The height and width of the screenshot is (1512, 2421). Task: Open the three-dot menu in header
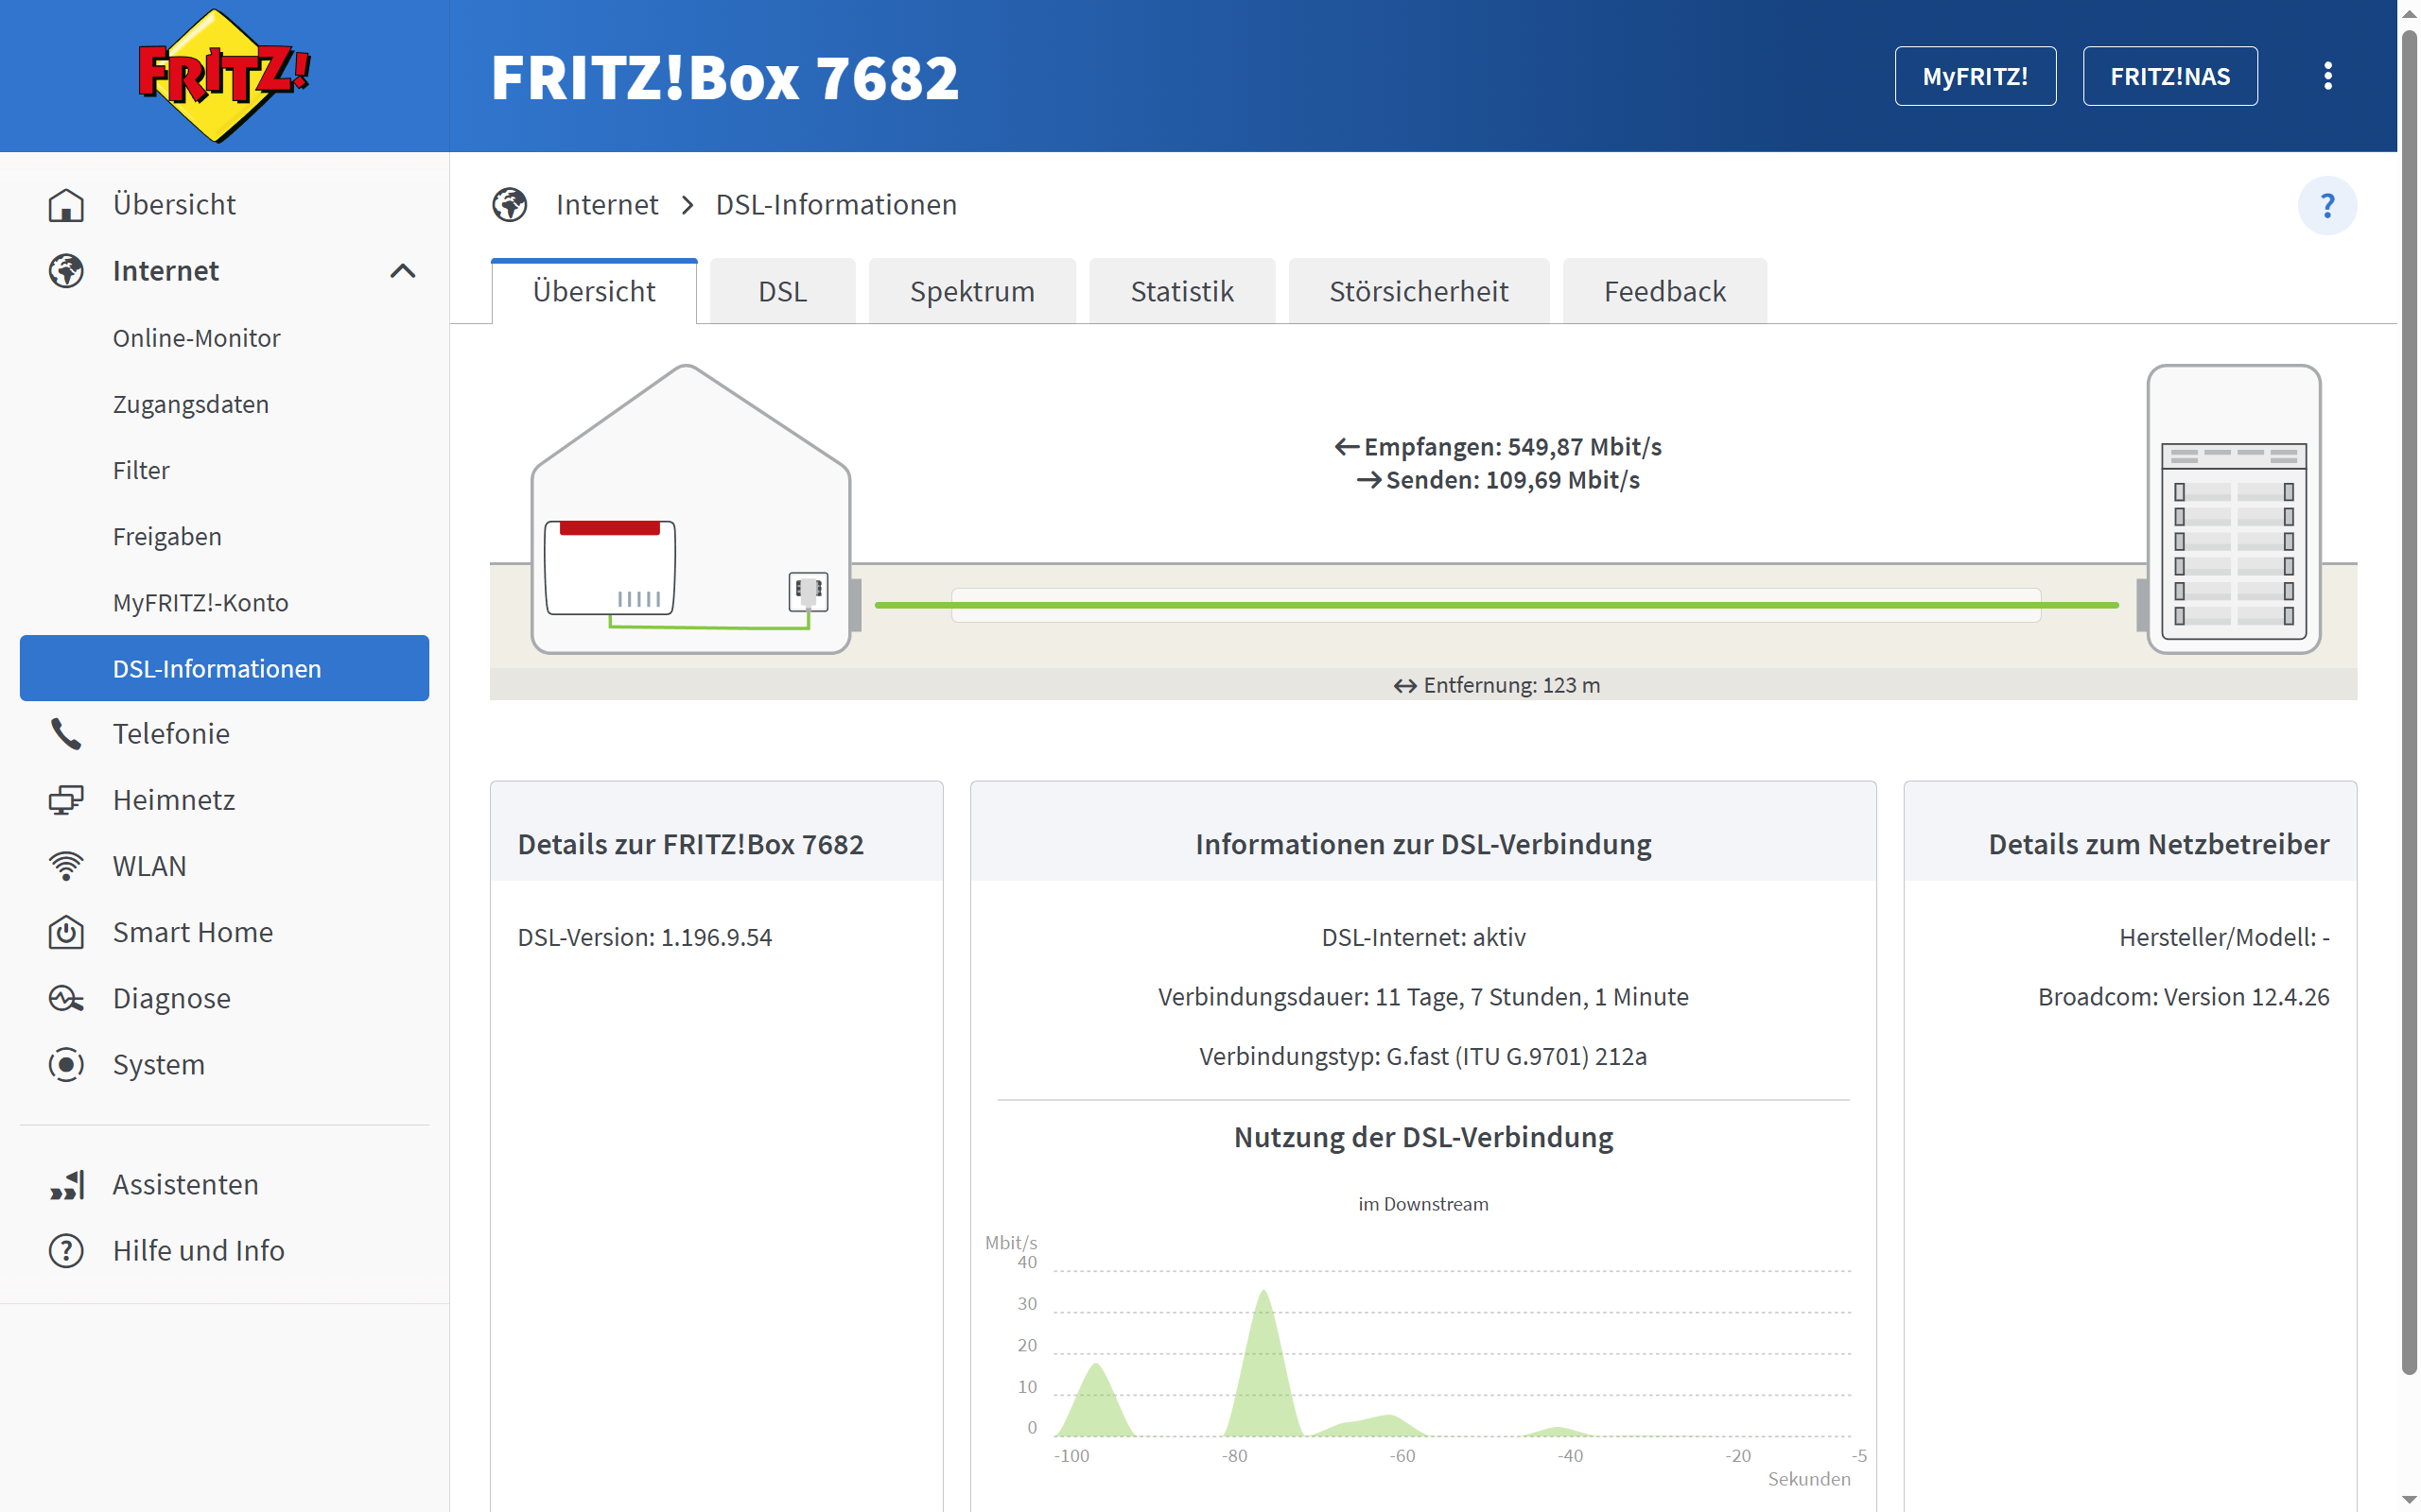[x=2327, y=76]
